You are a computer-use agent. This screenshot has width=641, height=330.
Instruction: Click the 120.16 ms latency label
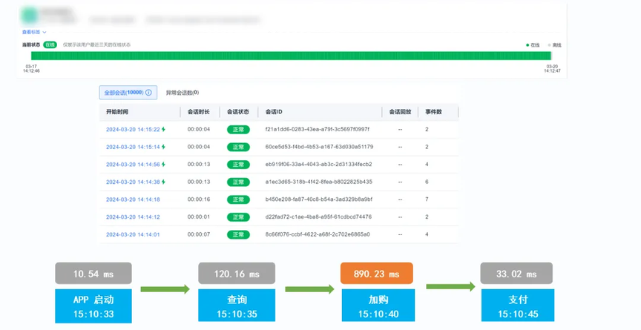(x=237, y=274)
